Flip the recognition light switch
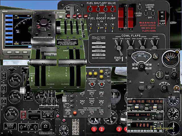The width and height of the screenshot is (182, 136). [140, 7]
